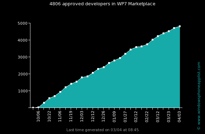
Task: Click the chart title '4806 approved developers in WP7 Marketplace'
Action: click(102, 4)
